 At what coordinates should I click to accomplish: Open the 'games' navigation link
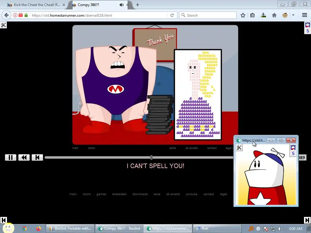(101, 194)
